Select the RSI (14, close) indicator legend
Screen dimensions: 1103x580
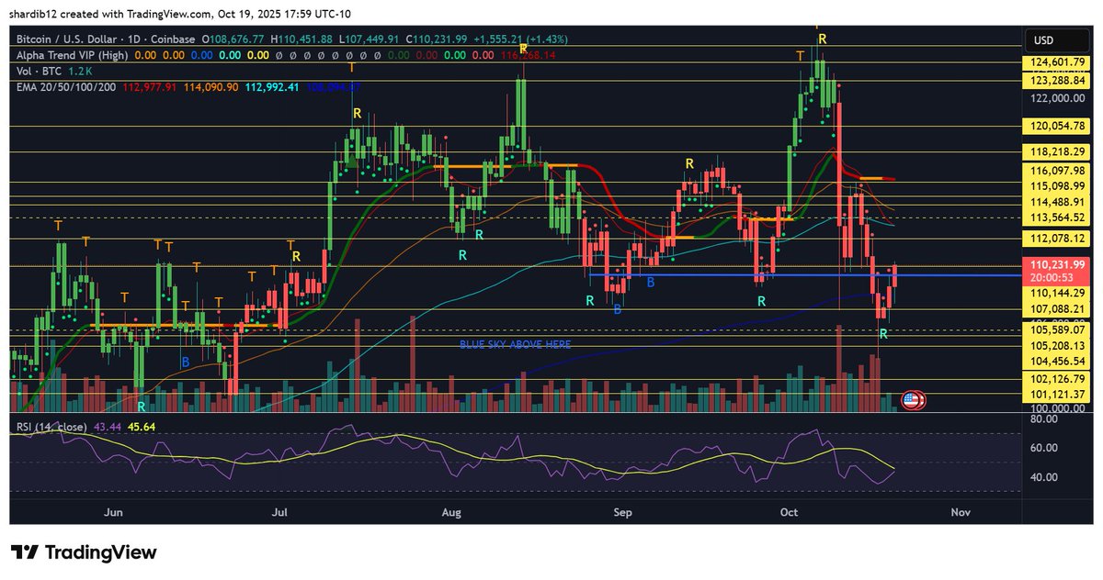51,427
